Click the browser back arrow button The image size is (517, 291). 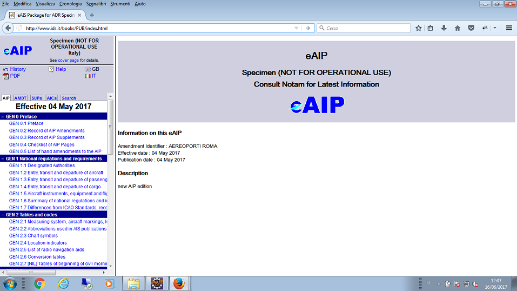click(9, 28)
